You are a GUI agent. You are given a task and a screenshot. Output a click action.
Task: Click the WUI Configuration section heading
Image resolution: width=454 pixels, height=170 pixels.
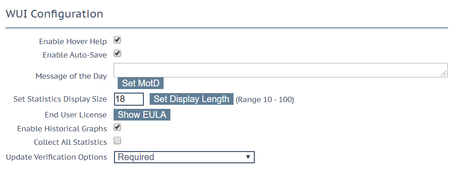(55, 14)
